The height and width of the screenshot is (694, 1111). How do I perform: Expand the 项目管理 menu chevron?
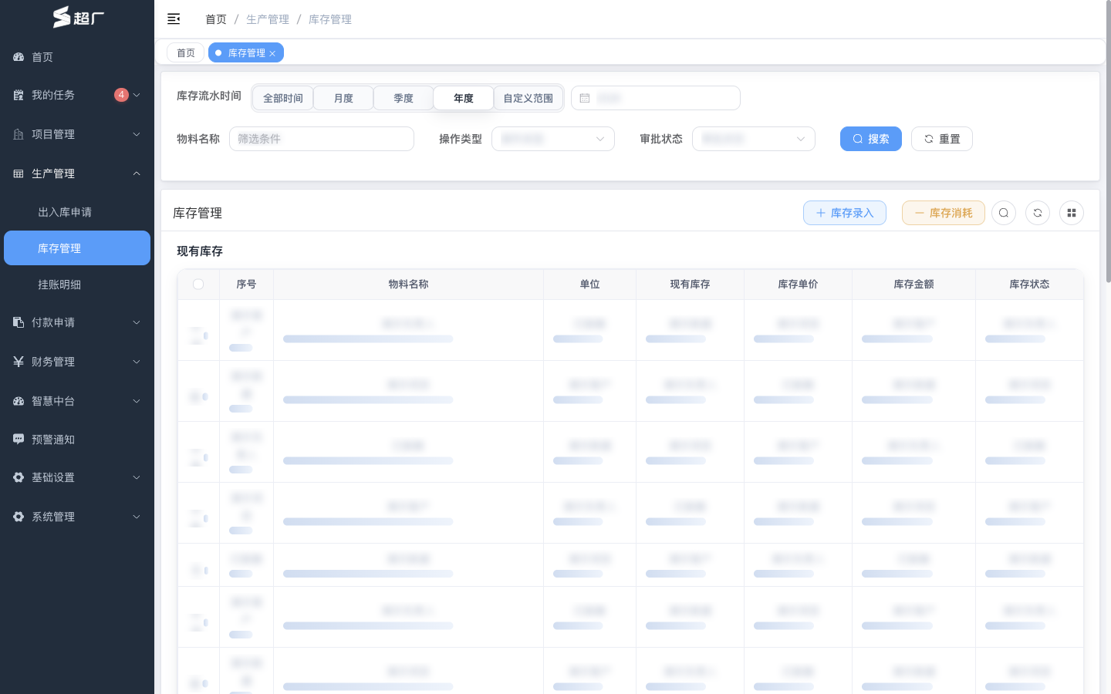(137, 134)
